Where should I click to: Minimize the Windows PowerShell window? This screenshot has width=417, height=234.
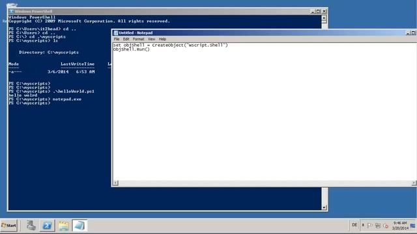click(313, 12)
